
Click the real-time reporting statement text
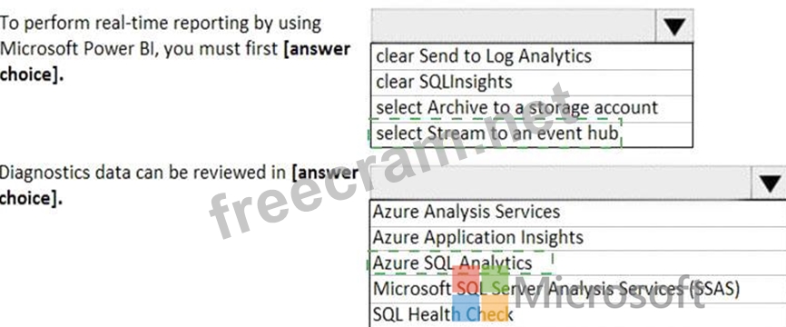[175, 49]
